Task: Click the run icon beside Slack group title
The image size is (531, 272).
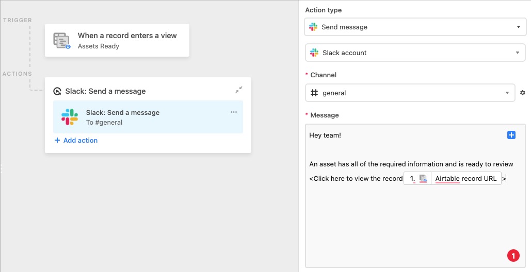Action: tap(57, 91)
